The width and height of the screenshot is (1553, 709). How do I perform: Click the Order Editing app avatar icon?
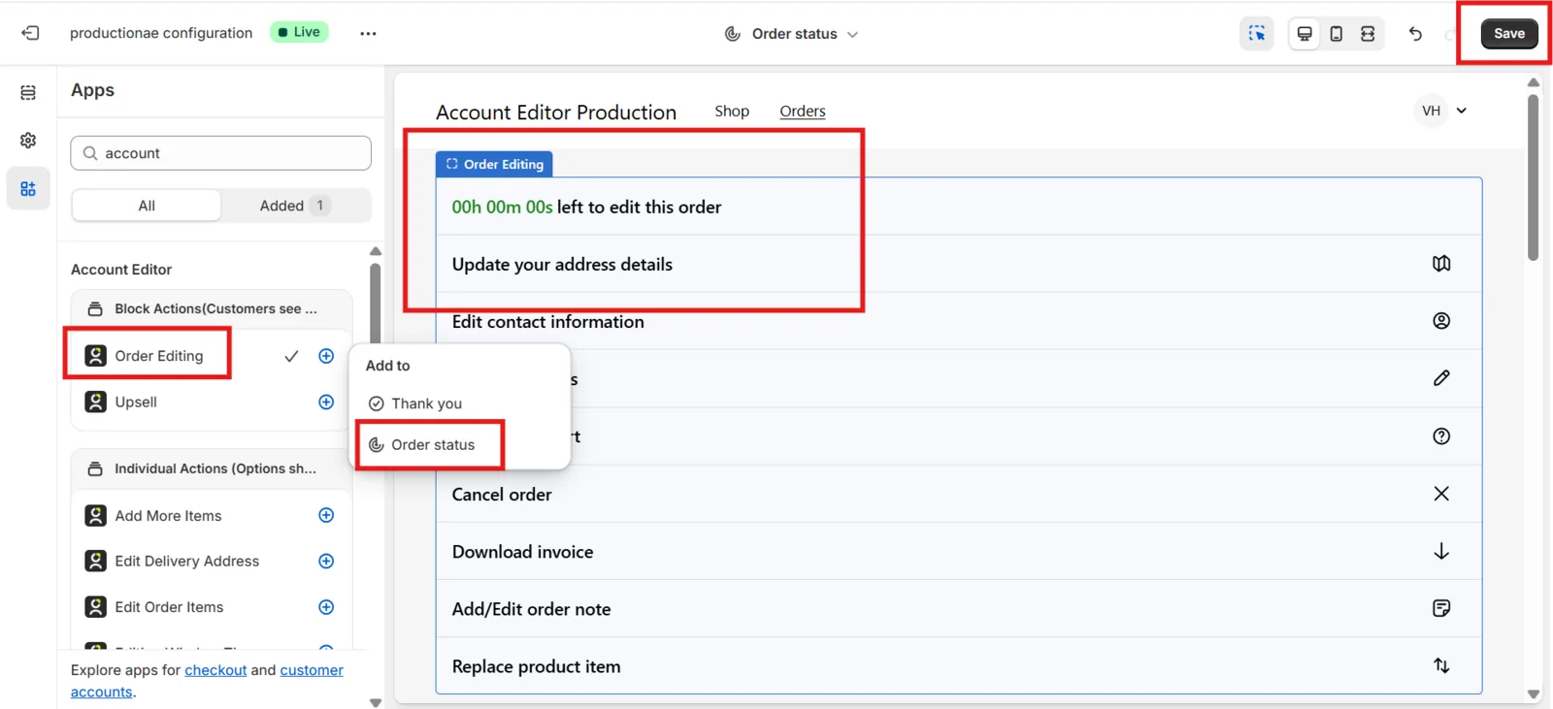click(95, 356)
